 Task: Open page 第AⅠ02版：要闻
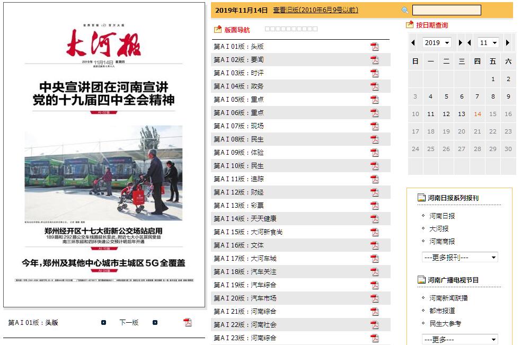coord(239,60)
